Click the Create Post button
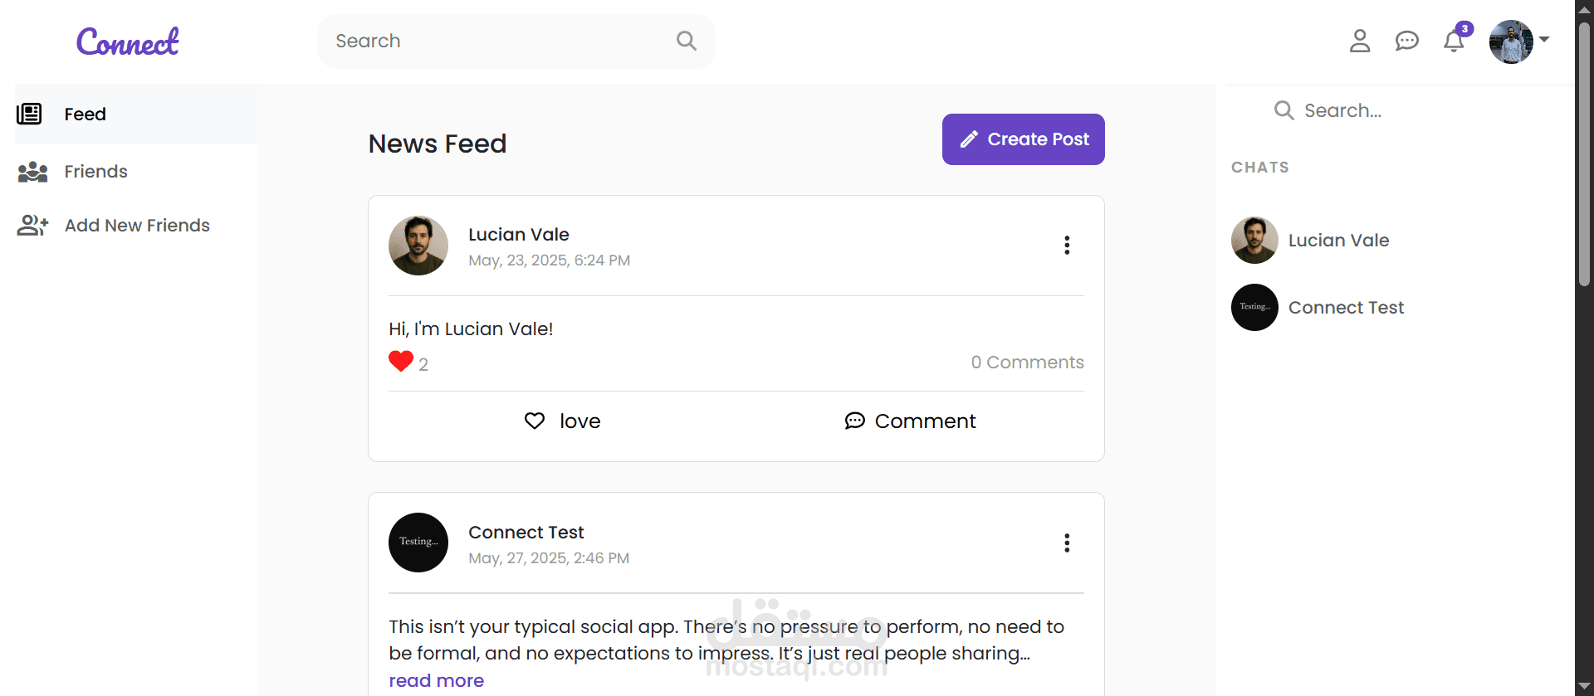 pos(1023,139)
